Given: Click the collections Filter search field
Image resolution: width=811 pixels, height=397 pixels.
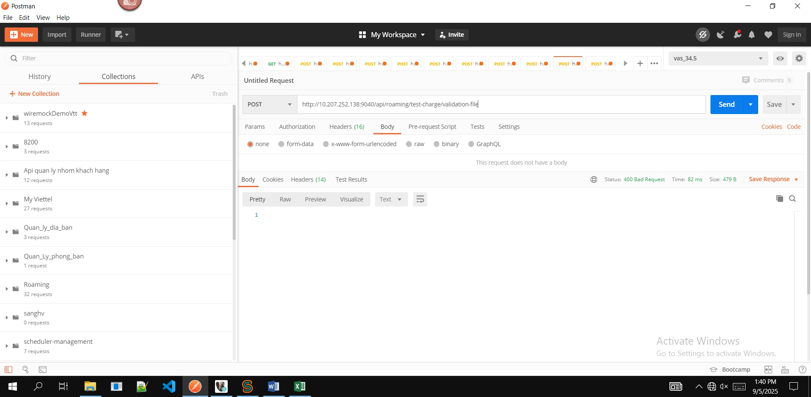Looking at the screenshot, I should [x=122, y=58].
